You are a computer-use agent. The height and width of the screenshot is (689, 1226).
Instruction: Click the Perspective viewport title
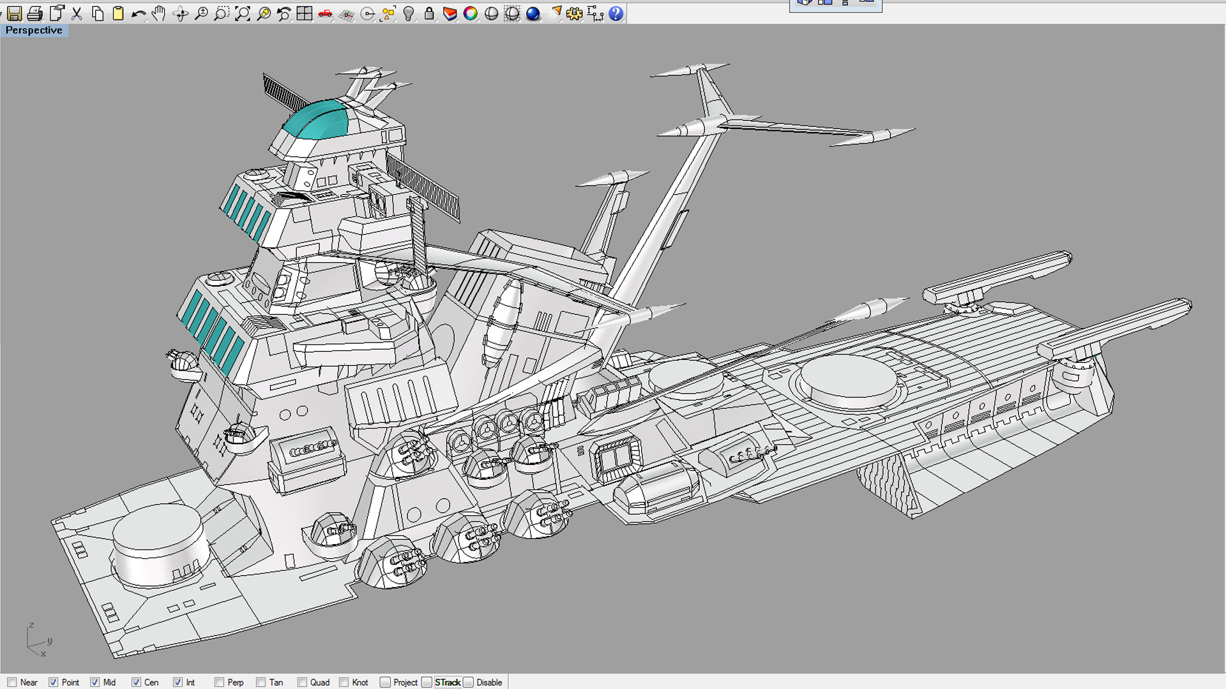click(x=34, y=30)
